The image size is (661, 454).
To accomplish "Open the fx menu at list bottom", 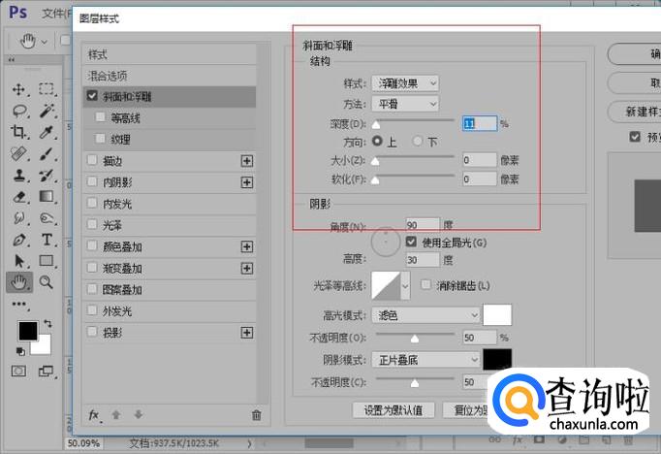I will click(x=94, y=415).
